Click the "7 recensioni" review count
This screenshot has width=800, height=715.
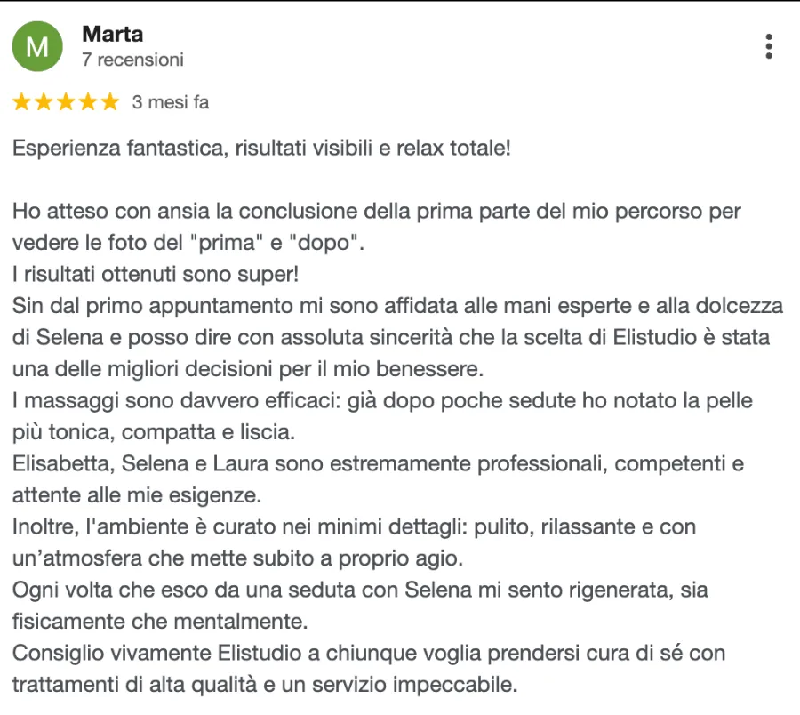[x=132, y=60]
